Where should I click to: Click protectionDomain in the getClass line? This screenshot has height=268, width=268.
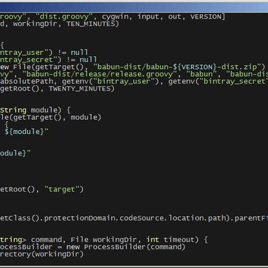[79, 218]
